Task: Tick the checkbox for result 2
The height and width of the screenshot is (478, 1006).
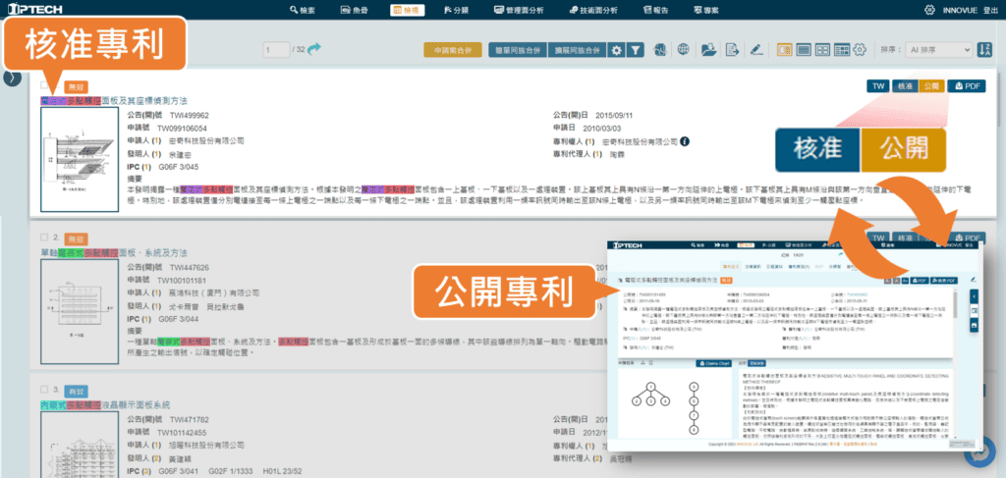Action: point(44,238)
